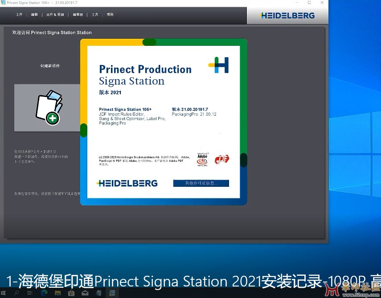This screenshot has height=298, width=381.
Task: Open the 帮助 (Help) menu
Action: [110, 15]
